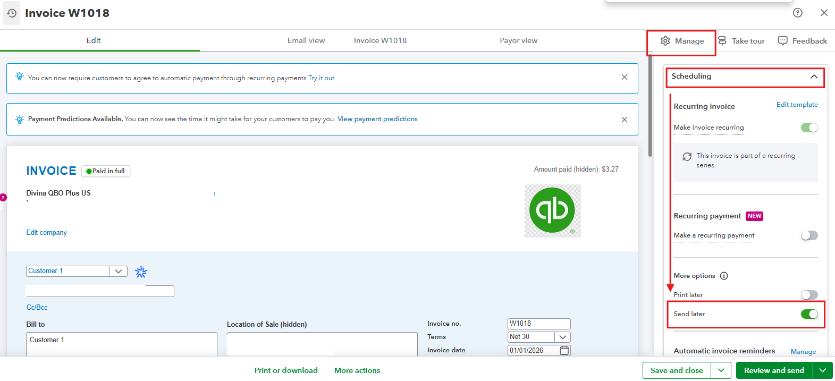This screenshot has width=835, height=381.
Task: Open Save and close dropdown arrow
Action: point(721,370)
